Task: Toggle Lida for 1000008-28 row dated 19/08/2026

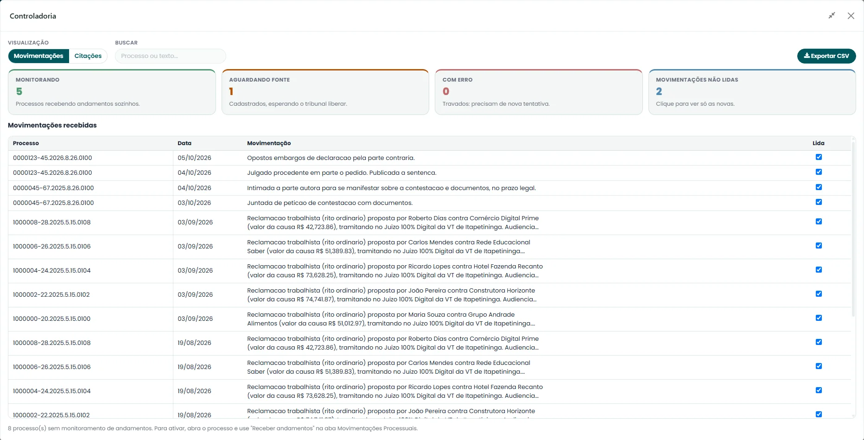Action: (x=819, y=342)
